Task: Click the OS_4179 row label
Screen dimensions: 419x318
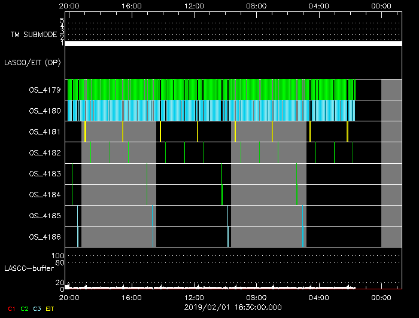Action: coord(45,90)
